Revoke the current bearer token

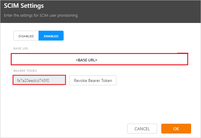[93, 80]
